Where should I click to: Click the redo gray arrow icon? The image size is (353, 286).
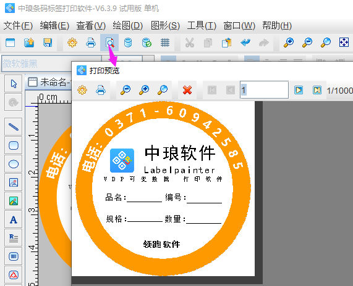tap(264, 43)
